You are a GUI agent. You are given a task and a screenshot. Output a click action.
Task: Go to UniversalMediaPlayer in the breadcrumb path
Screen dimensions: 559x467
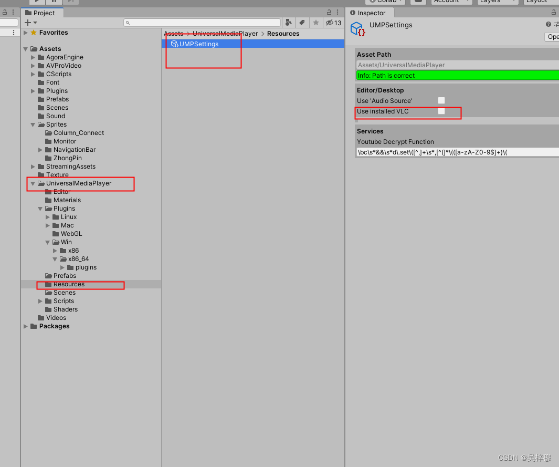225,34
